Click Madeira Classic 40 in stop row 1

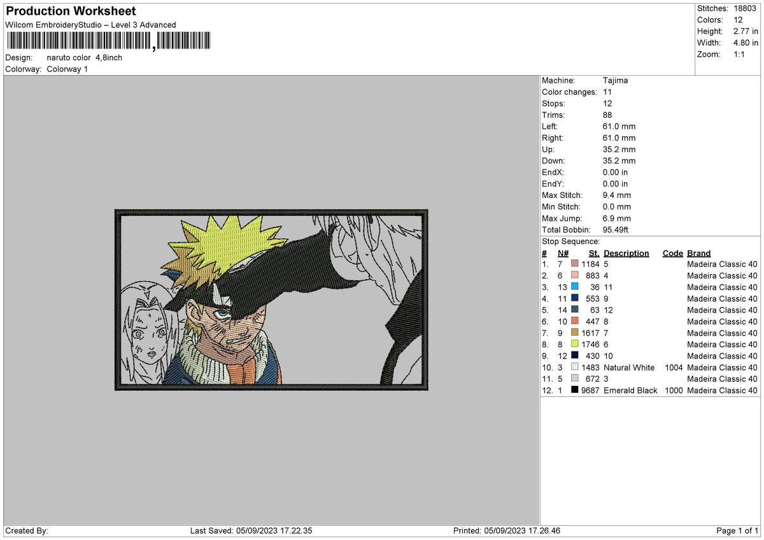pyautogui.click(x=722, y=264)
